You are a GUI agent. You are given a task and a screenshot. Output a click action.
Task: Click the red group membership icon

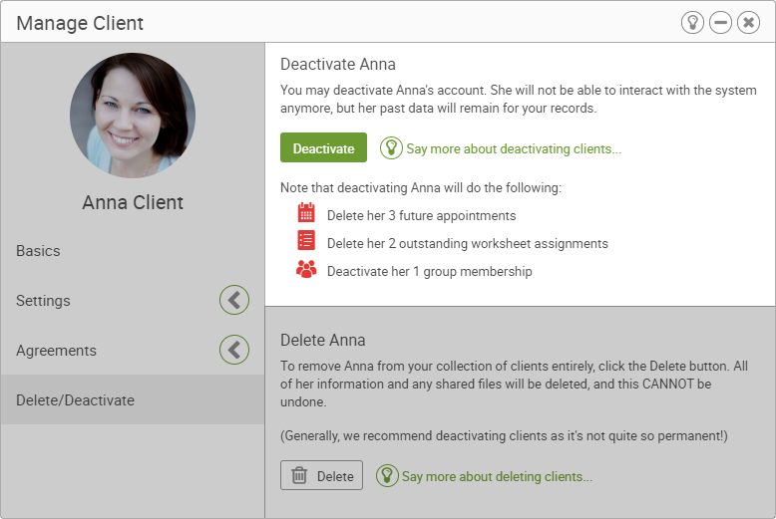click(306, 269)
